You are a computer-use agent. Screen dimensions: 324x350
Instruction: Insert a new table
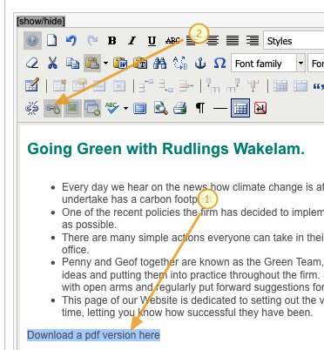coord(32,85)
